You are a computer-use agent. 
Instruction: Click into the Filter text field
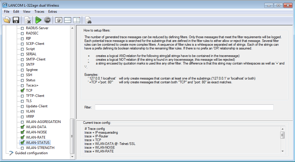tap(184, 107)
